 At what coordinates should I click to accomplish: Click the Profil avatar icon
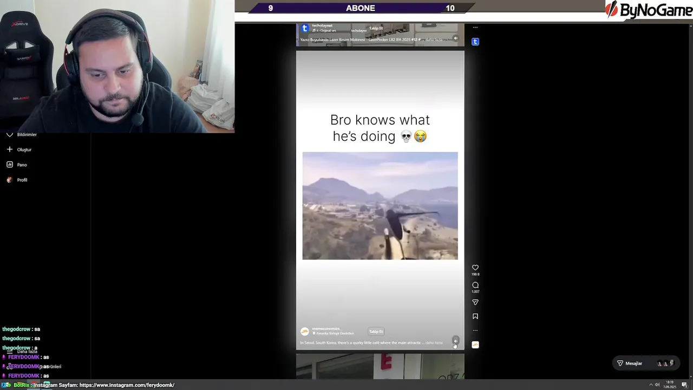click(9, 180)
